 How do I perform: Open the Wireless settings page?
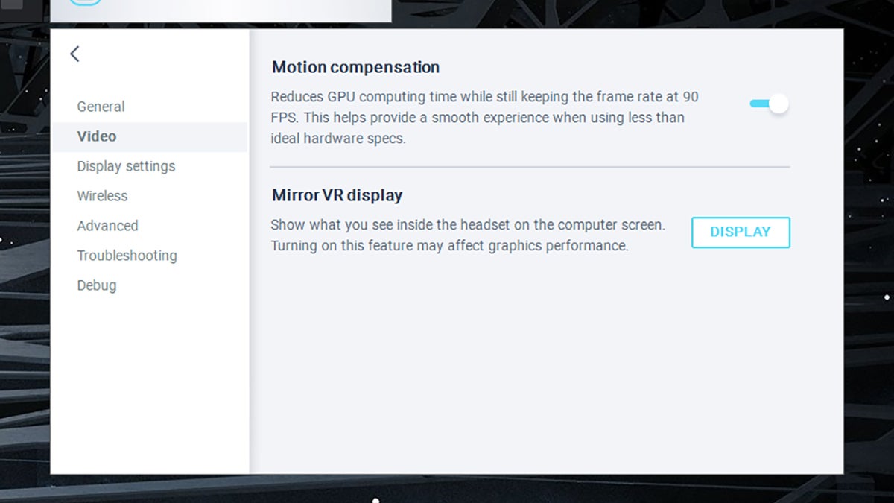(x=102, y=196)
